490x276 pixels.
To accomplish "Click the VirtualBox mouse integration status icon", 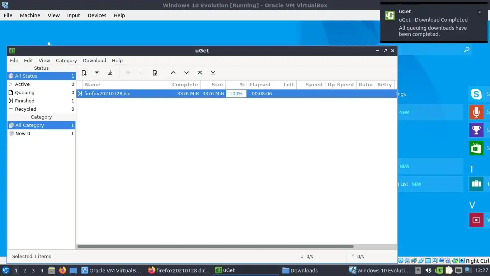I will point(455,261).
